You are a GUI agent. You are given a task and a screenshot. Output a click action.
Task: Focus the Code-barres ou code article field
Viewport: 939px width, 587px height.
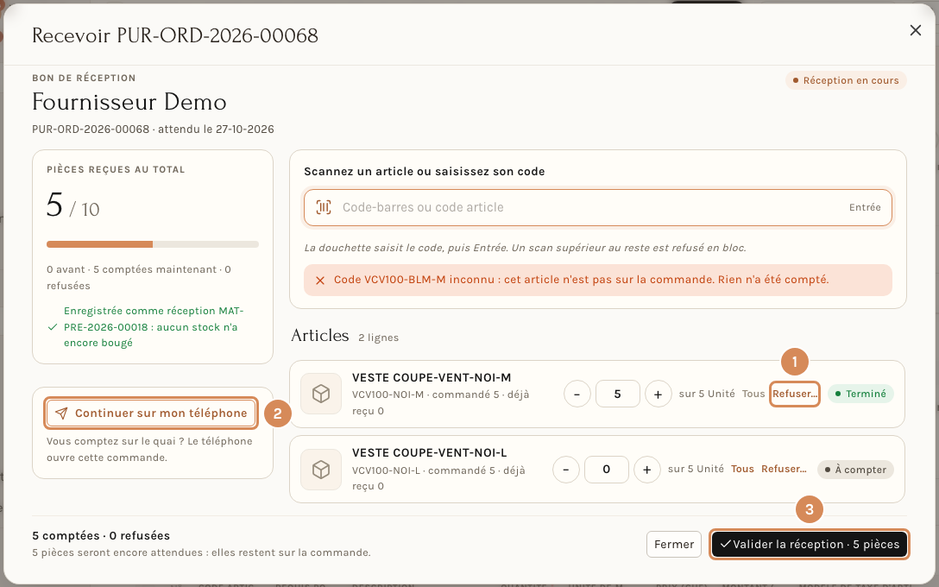point(597,208)
